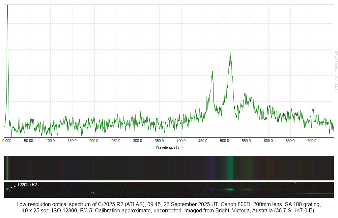Click the 600.0 x-axis tick label
The width and height of the screenshot is (338, 218).
pos(268,141)
